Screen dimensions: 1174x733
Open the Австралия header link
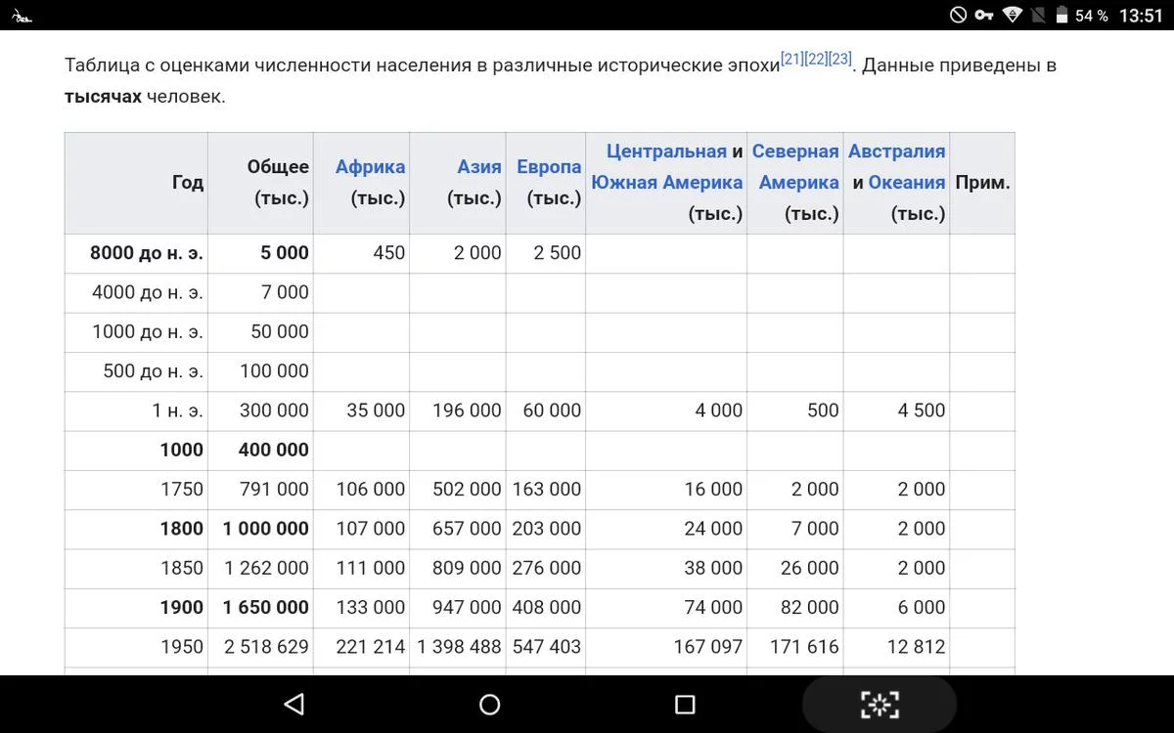pos(897,151)
